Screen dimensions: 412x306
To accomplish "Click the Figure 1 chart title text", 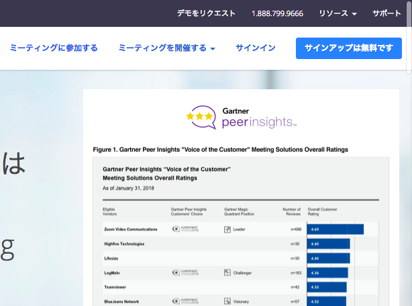I will 220,149.
